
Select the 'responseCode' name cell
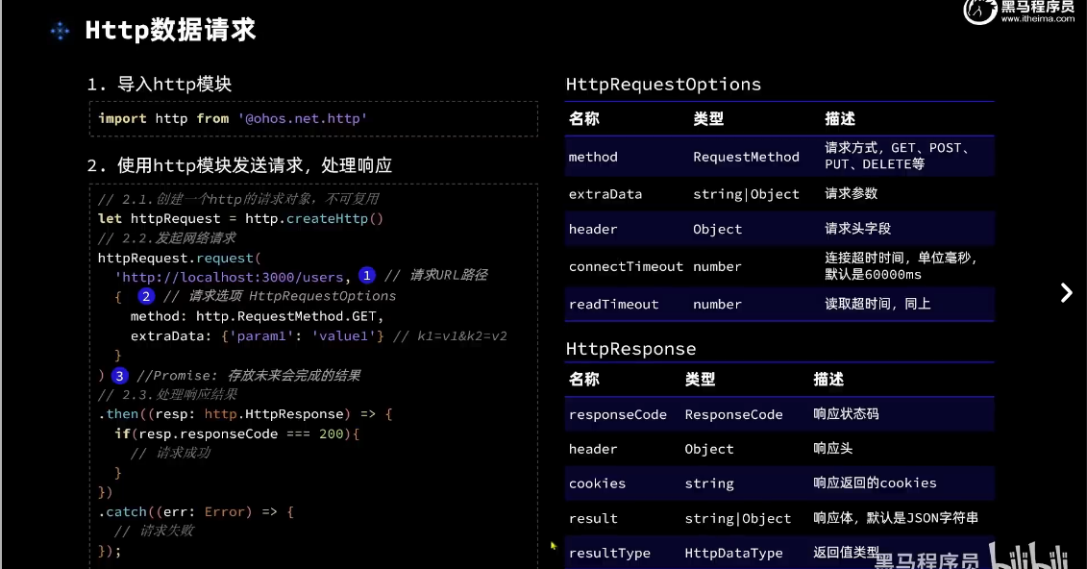pyautogui.click(x=618, y=414)
